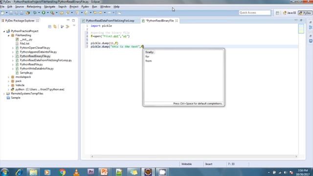The image size is (313, 176).
Task: Open Adobe Premiere from the taskbar
Action: (90, 172)
